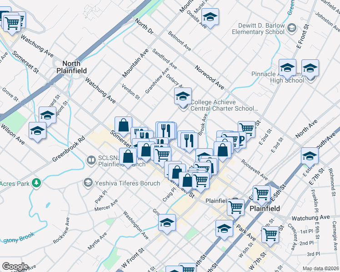This screenshot has height=272, width=340.
Task: Click the Yeshiva Tiferes Boruch label
Action: tap(127, 183)
